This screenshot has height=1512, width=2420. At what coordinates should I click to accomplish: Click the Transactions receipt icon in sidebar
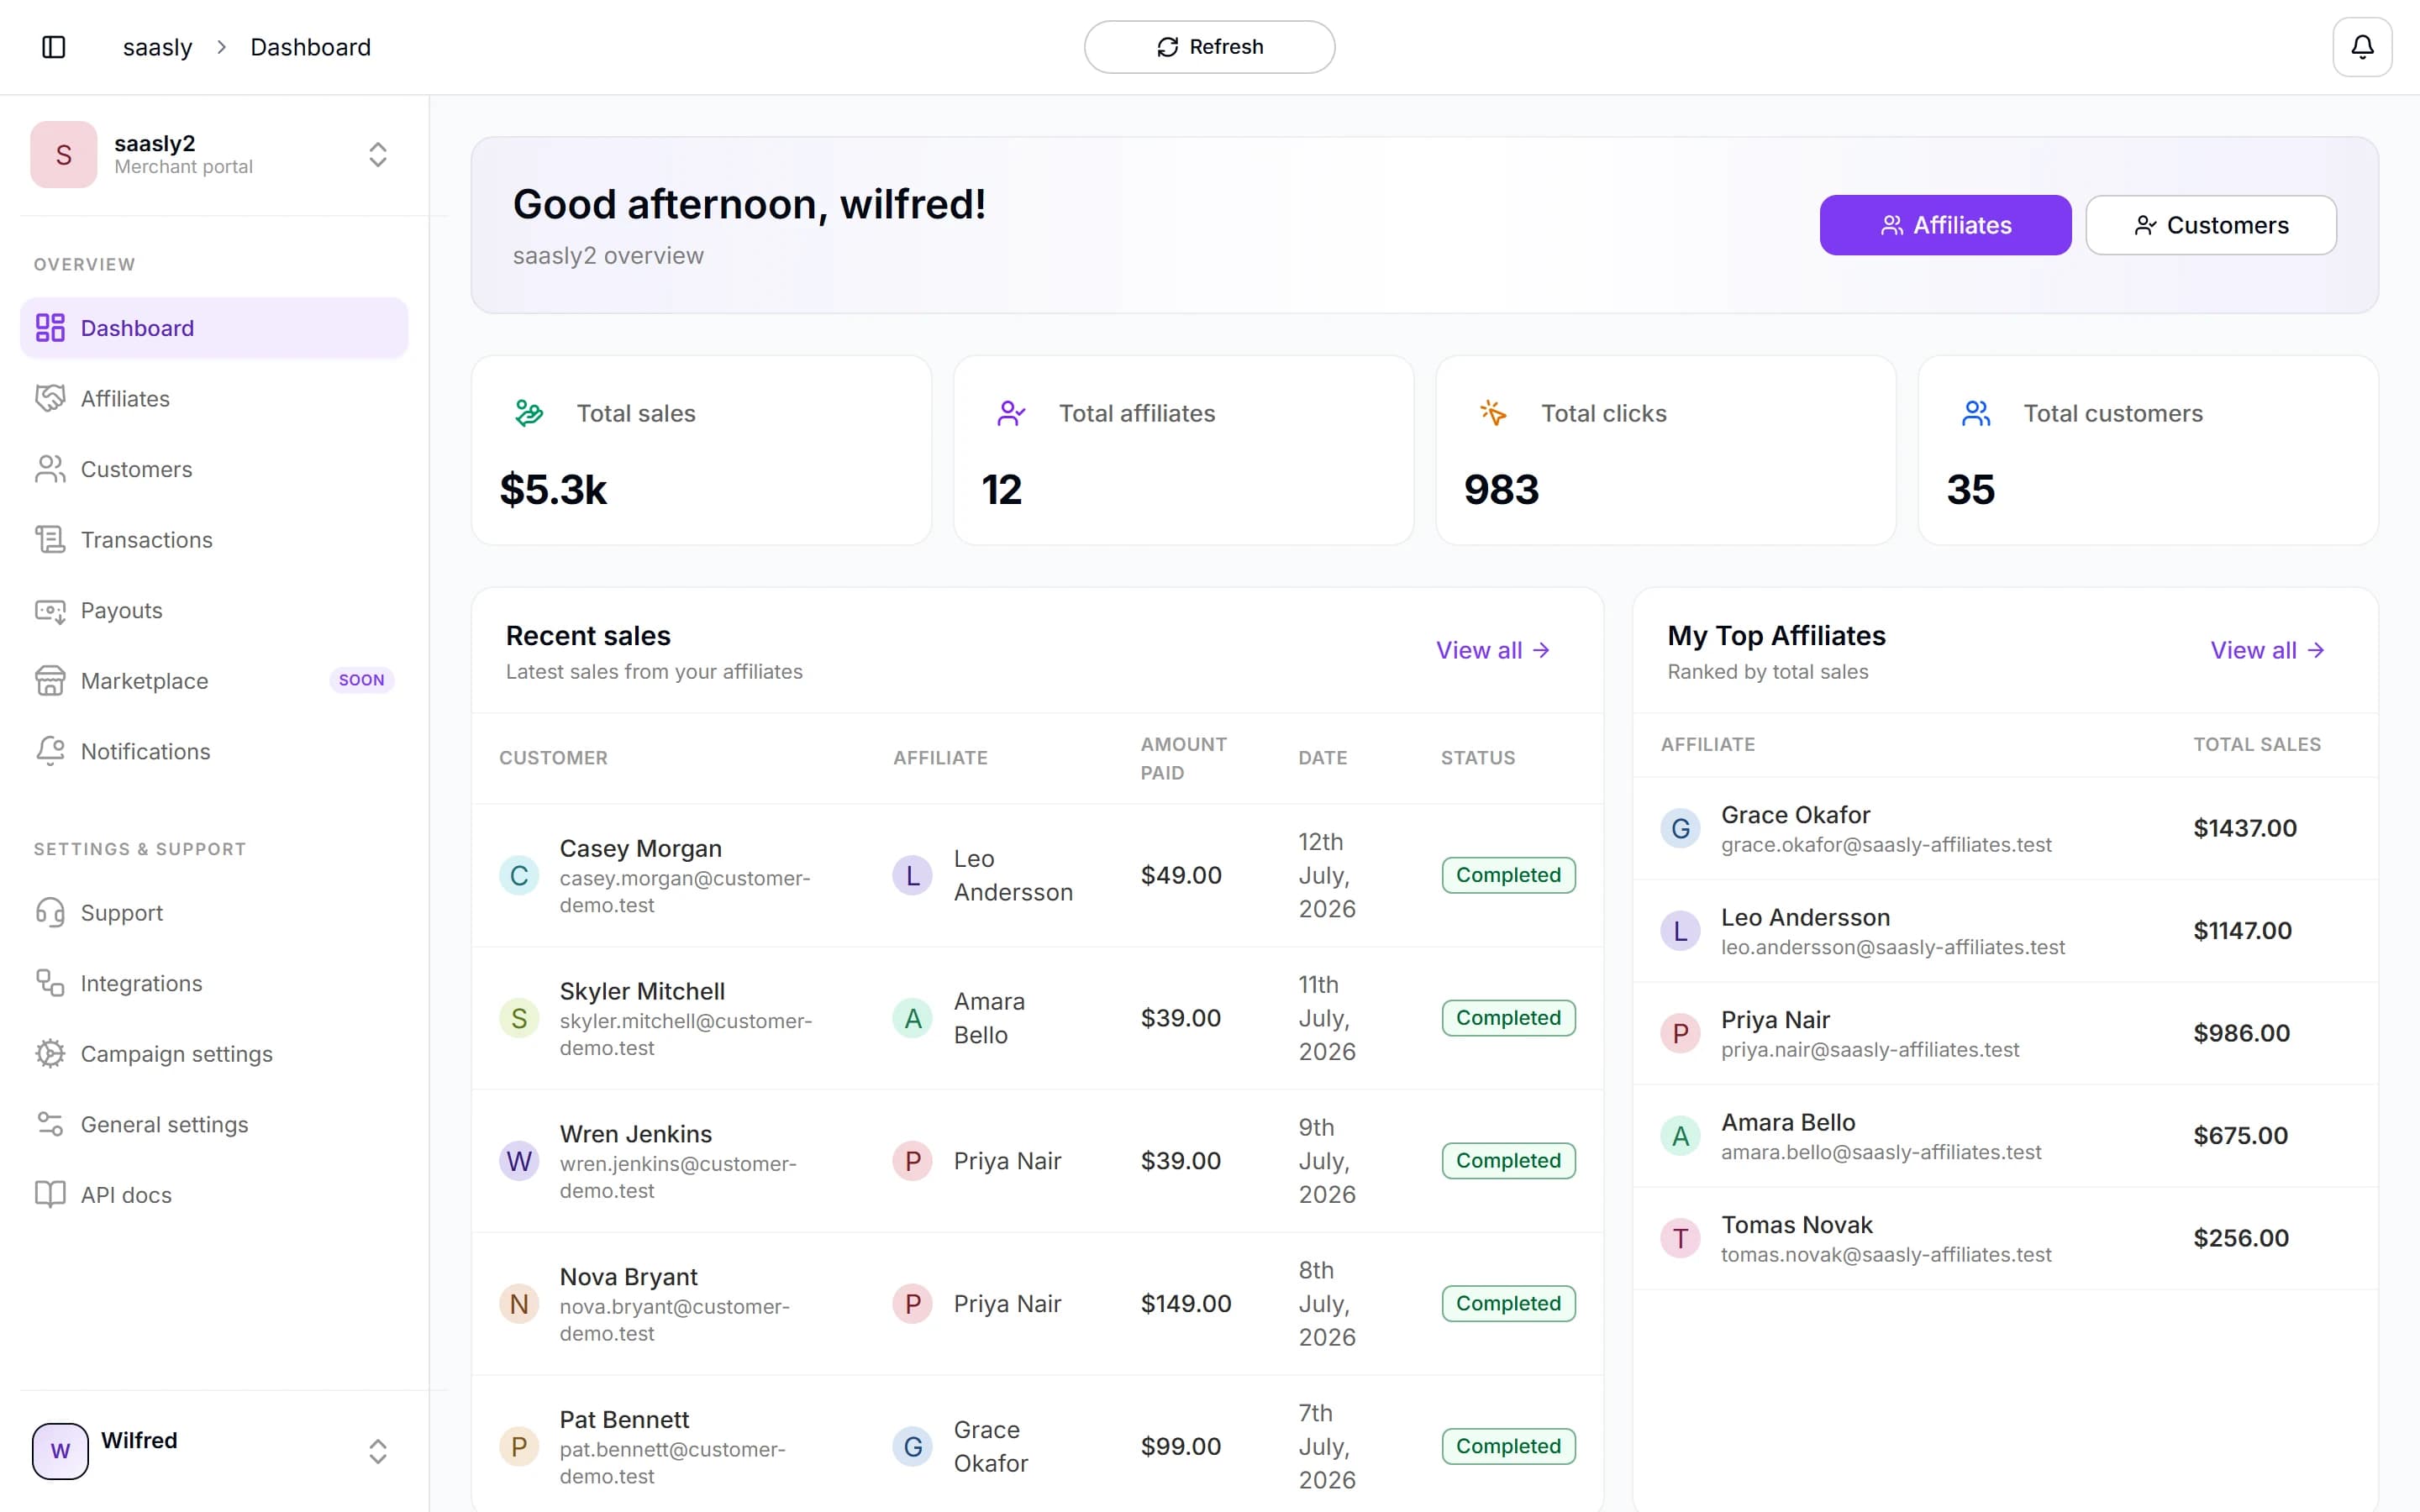pyautogui.click(x=50, y=540)
